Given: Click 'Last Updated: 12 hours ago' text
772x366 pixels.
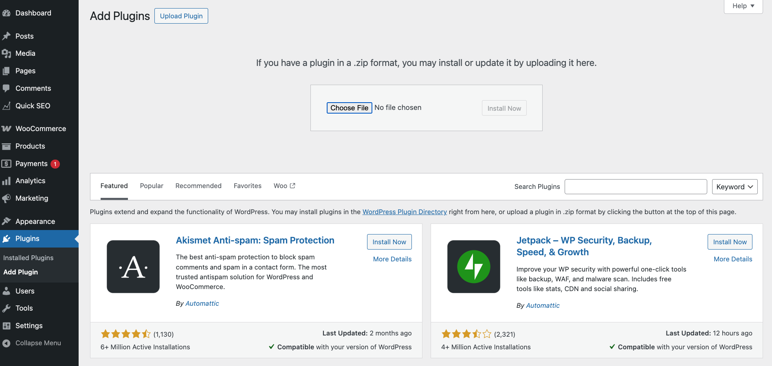Looking at the screenshot, I should (x=709, y=333).
